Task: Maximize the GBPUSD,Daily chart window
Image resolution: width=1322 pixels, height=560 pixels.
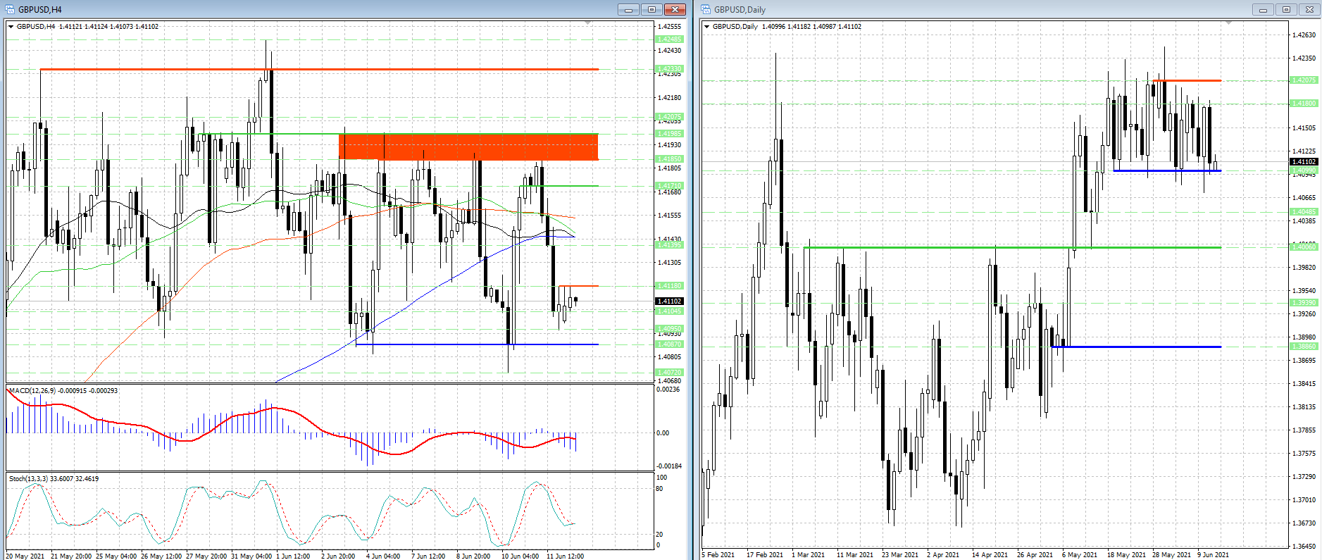Action: pyautogui.click(x=1286, y=9)
